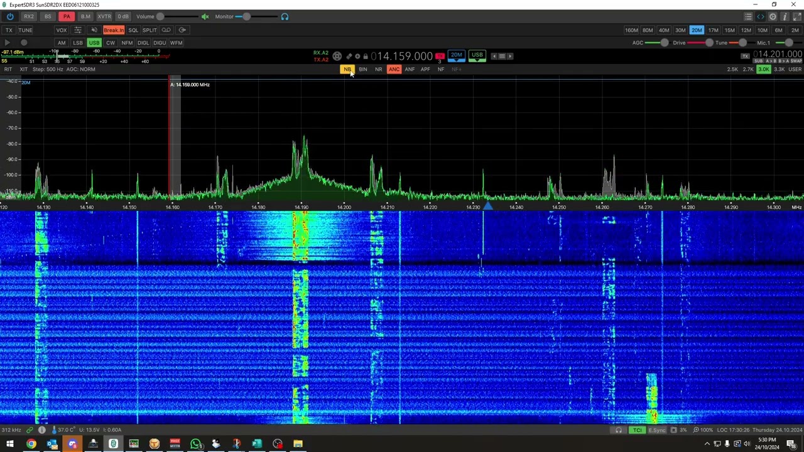Select the 40M band tab
Viewport: 804px width, 452px height.
coord(664,30)
